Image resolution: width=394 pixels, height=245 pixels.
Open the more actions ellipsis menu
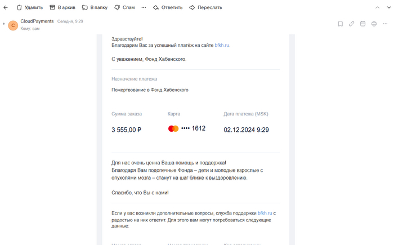click(144, 8)
